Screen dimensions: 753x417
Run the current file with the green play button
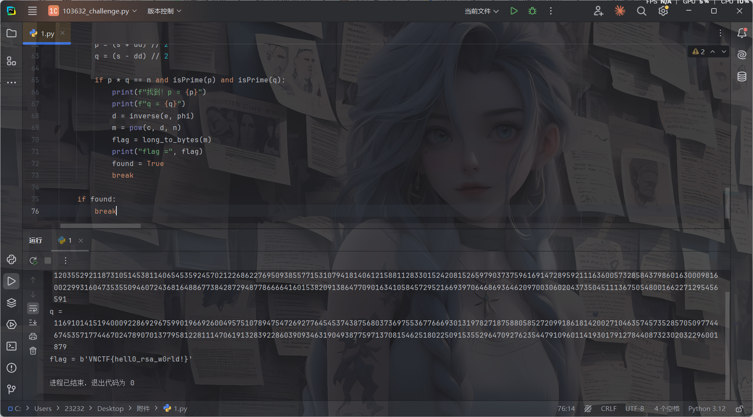click(514, 11)
